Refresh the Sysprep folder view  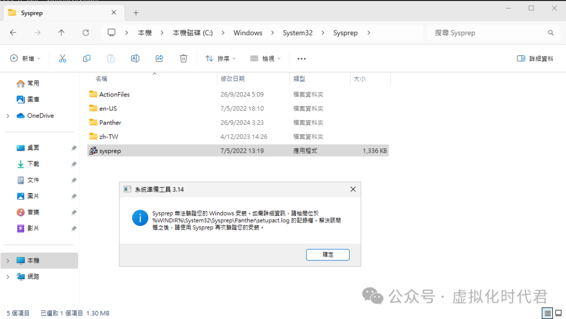(85, 33)
